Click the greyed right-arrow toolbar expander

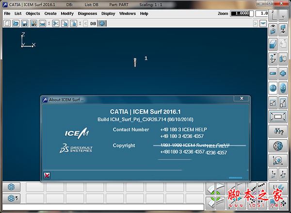[x=256, y=24]
